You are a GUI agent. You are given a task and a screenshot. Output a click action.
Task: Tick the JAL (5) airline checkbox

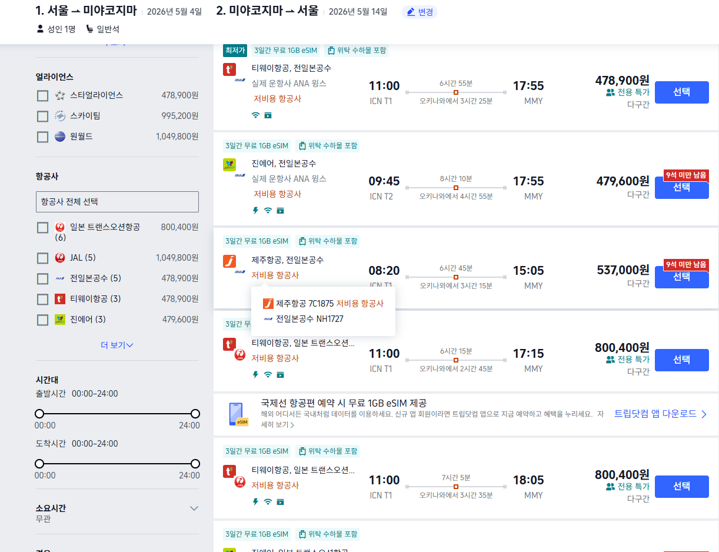[42, 258]
